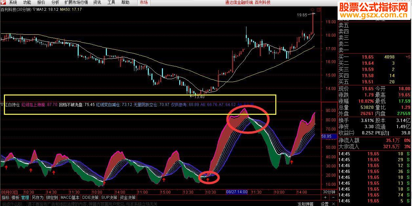This screenshot has height=206, width=412.
Task: Click the 08/27 14:00 time axis marker
Action: pos(237,192)
